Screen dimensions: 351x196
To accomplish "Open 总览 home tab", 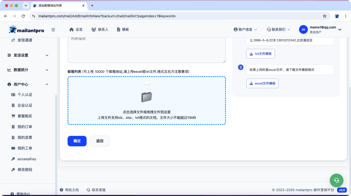I will pos(76,30).
